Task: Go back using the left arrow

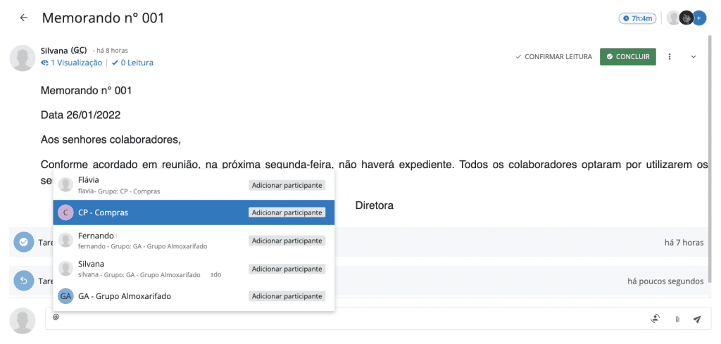Action: coord(24,18)
